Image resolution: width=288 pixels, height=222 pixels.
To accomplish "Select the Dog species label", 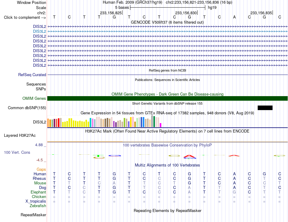I will click(42, 188).
